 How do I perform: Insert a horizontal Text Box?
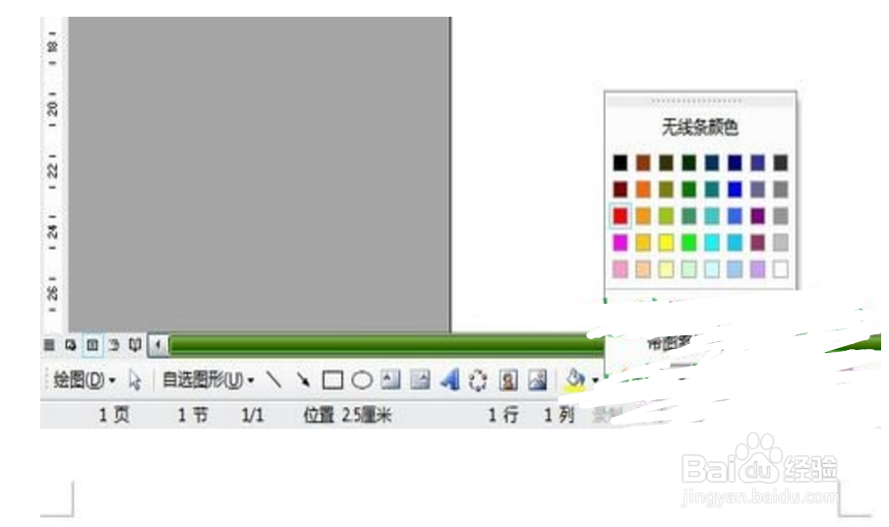point(390,380)
